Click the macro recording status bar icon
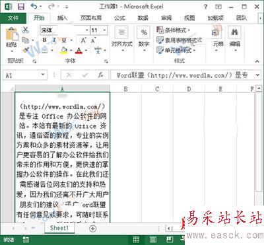Viewport: 264px width, 245px height. pyautogui.click(x=26, y=240)
